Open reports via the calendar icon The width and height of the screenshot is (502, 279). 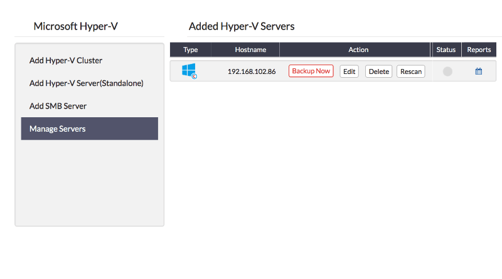pos(478,71)
